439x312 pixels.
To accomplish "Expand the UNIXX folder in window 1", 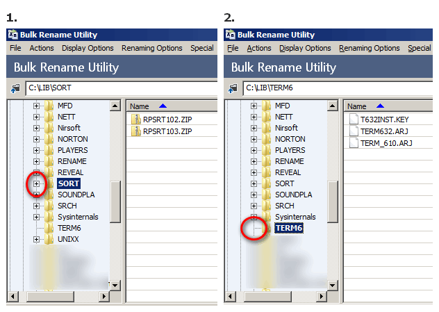I will click(36, 240).
